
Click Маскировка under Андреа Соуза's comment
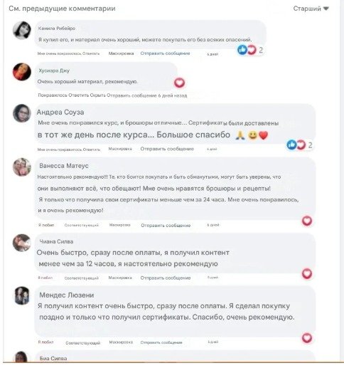pyautogui.click(x=120, y=149)
